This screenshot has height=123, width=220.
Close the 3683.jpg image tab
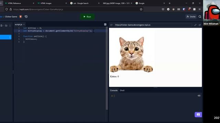tap(131, 3)
